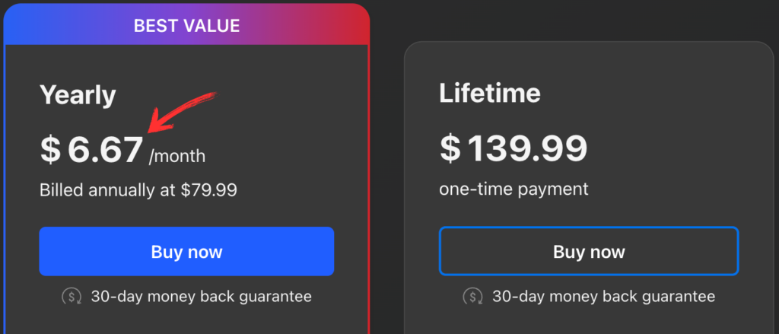Click the Yearly plan heading
This screenshot has height=334, width=779.
(78, 95)
